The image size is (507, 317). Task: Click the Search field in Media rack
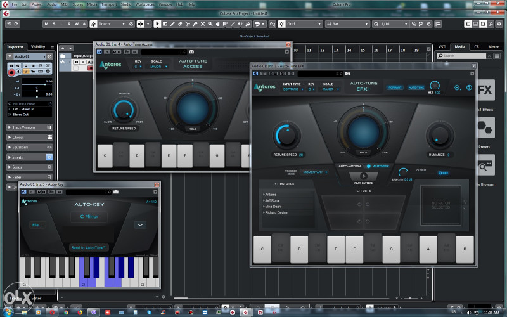click(461, 56)
